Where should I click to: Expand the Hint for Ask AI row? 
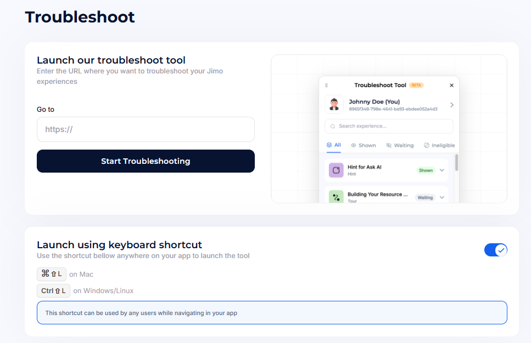[442, 170]
